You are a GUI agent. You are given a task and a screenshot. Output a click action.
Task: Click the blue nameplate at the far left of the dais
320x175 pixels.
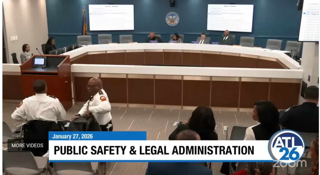point(154,42)
